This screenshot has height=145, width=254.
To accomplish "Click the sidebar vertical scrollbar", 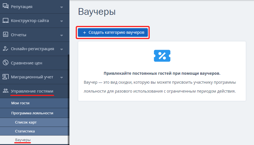I will coord(69,100).
